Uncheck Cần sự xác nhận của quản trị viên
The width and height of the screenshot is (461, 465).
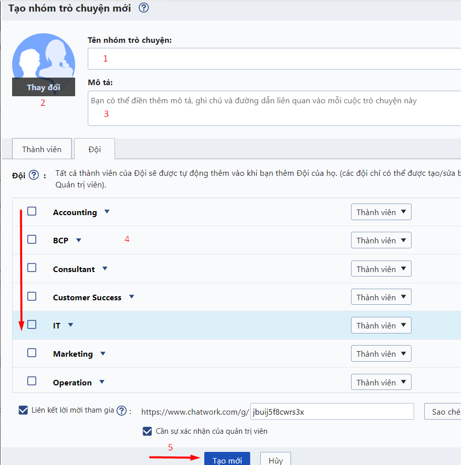pyautogui.click(x=147, y=431)
